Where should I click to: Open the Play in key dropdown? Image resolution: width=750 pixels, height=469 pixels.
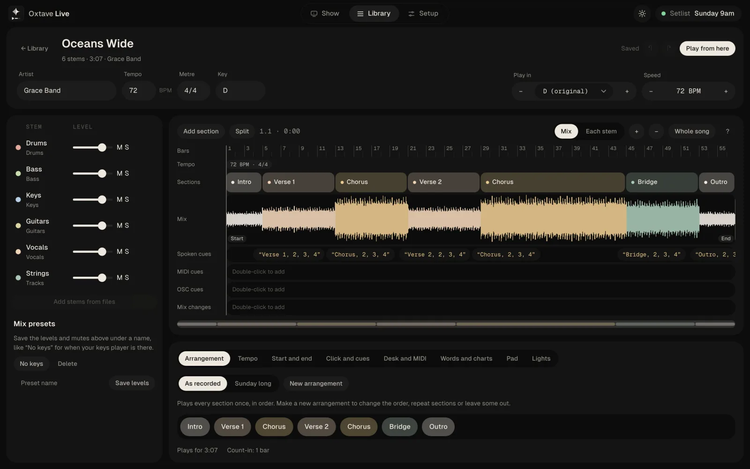[x=575, y=91]
